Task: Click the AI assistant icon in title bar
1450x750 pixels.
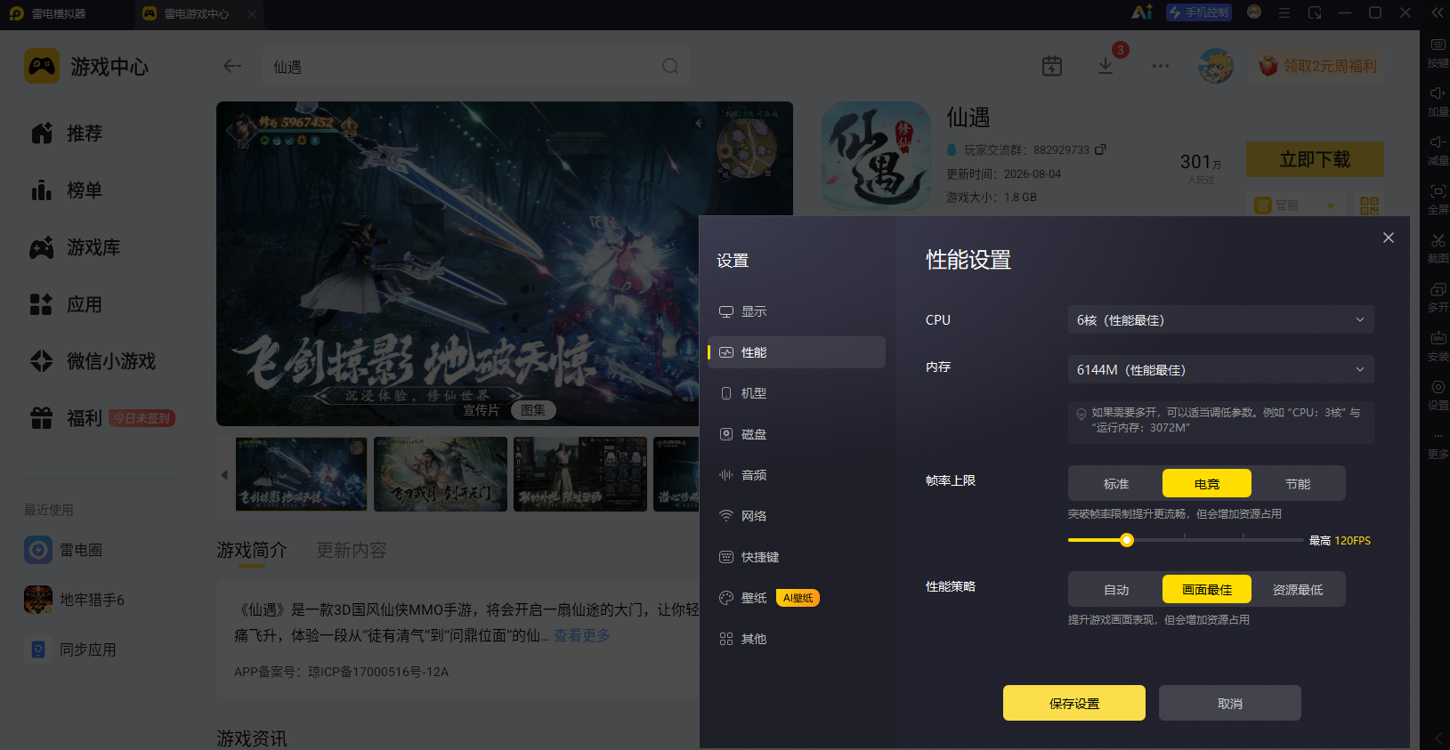Action: [1142, 12]
